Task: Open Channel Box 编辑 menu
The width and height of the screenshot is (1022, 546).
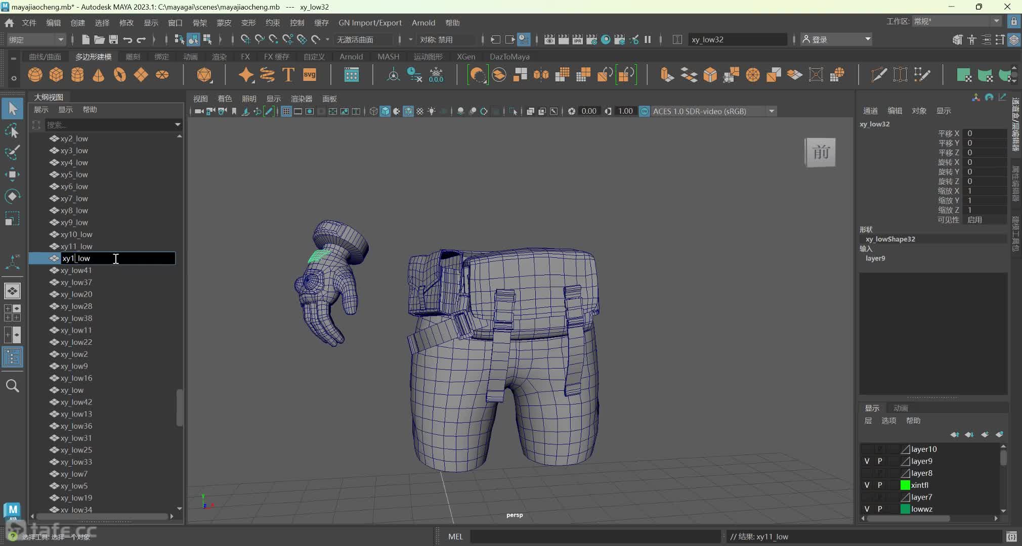Action: pyautogui.click(x=895, y=111)
